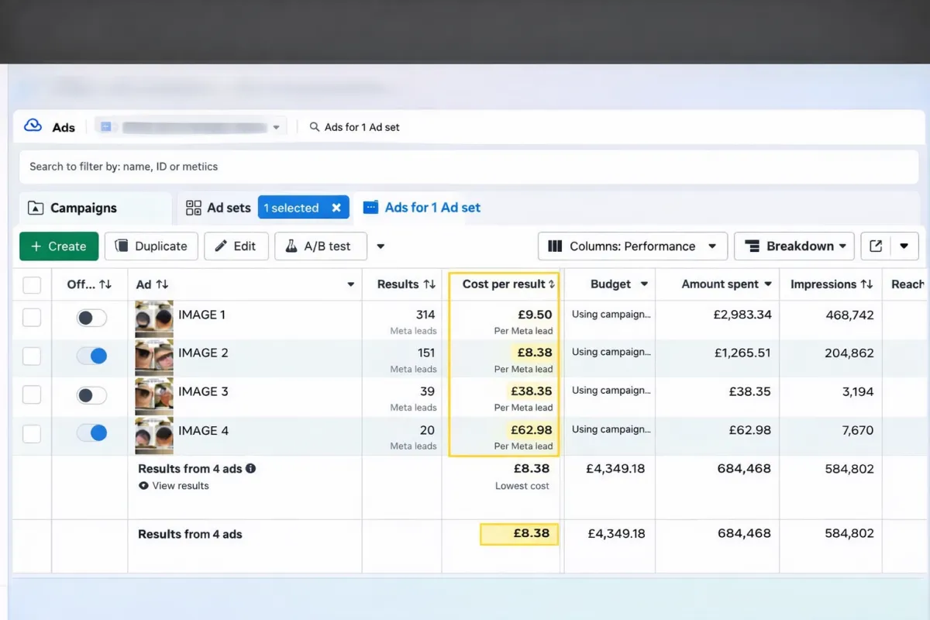Click the plus icon in Create button

[36, 246]
